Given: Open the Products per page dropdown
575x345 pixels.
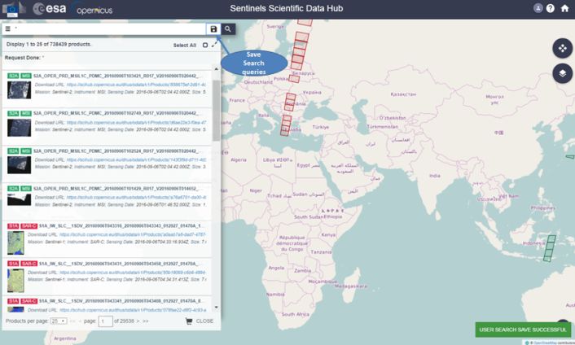Looking at the screenshot, I should (59, 321).
